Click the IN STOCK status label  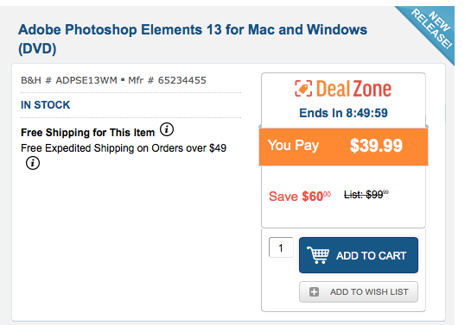[x=45, y=105]
